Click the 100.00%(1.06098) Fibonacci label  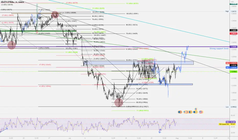(98, 12)
